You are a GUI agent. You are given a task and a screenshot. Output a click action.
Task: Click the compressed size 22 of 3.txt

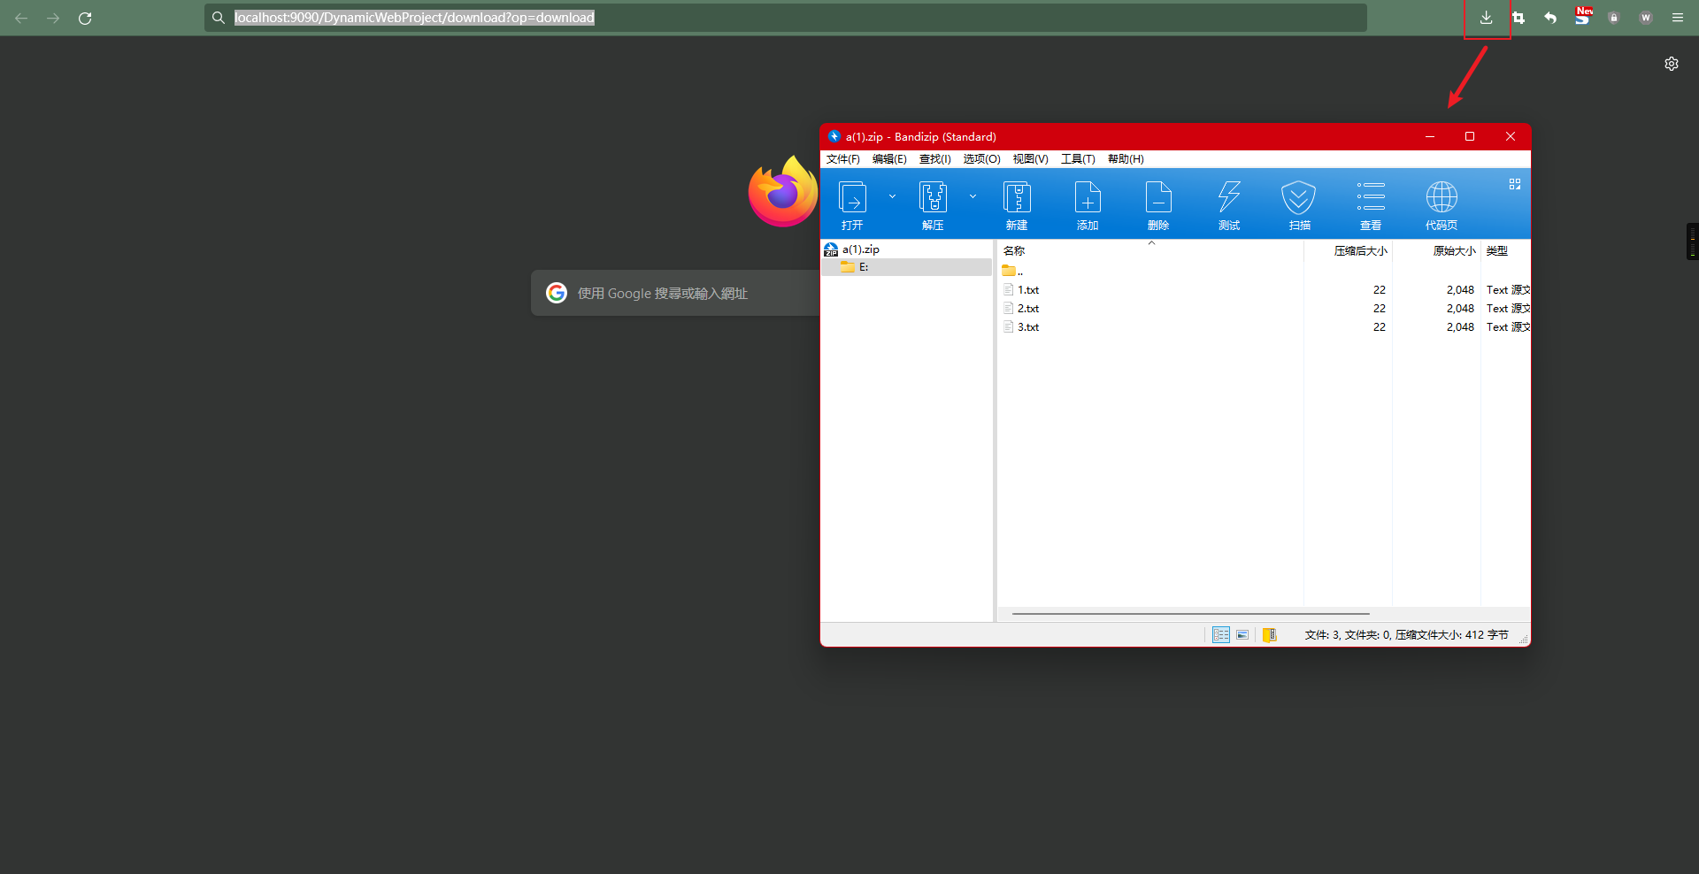[1380, 327]
